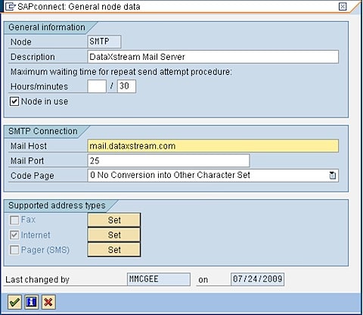
Task: Click Set button for Pager (SMS)
Action: tap(114, 250)
